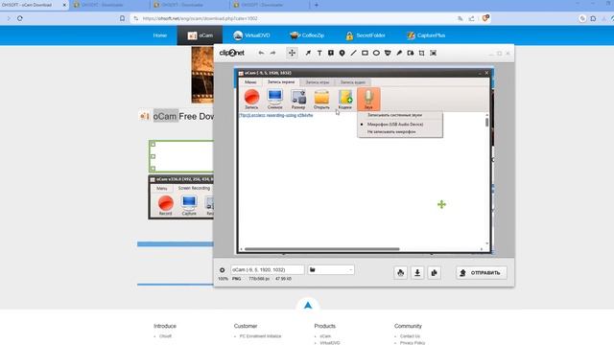Click the browser address bar URL
Screen dimensions: 614x345
201,18
